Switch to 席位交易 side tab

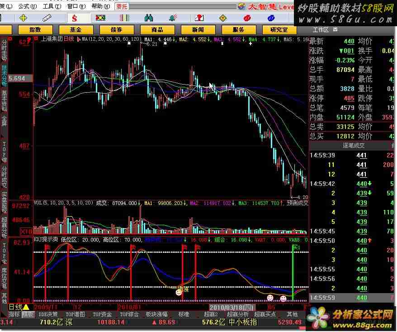click(x=4, y=278)
